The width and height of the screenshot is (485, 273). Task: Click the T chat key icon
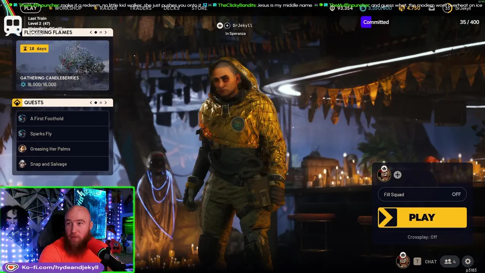(x=417, y=261)
